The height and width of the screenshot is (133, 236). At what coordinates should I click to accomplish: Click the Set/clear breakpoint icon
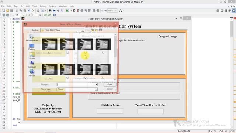click(x=74, y=11)
